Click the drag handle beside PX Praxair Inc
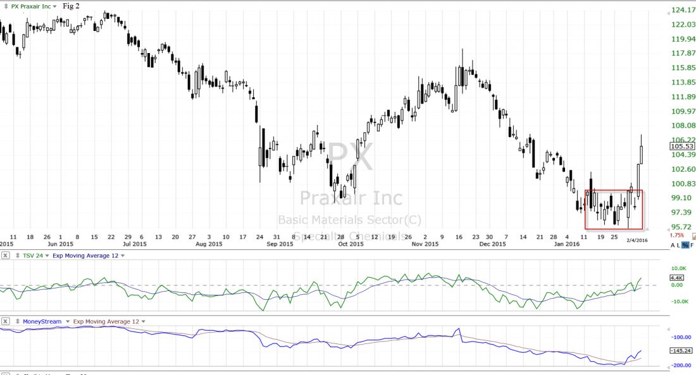The width and height of the screenshot is (696, 375). (x=6, y=6)
